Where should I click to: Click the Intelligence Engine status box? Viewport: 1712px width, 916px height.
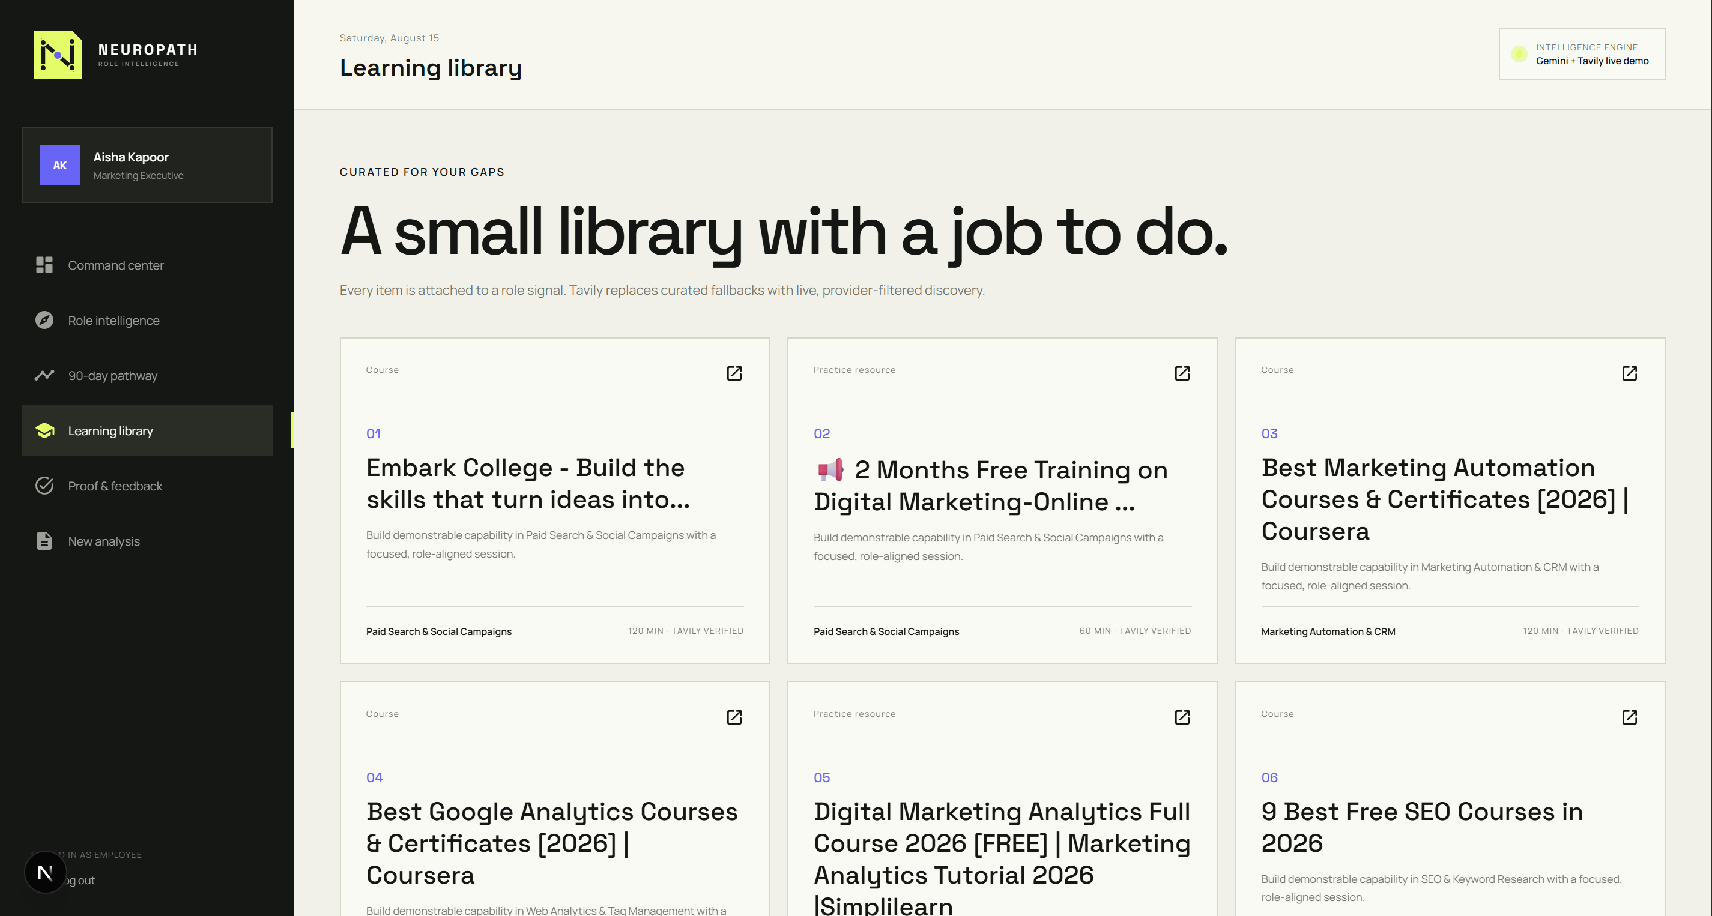click(x=1582, y=55)
